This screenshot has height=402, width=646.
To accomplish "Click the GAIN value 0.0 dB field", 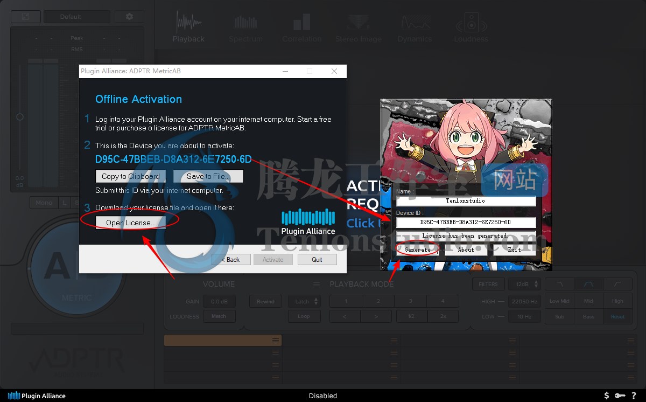I will 219,302.
